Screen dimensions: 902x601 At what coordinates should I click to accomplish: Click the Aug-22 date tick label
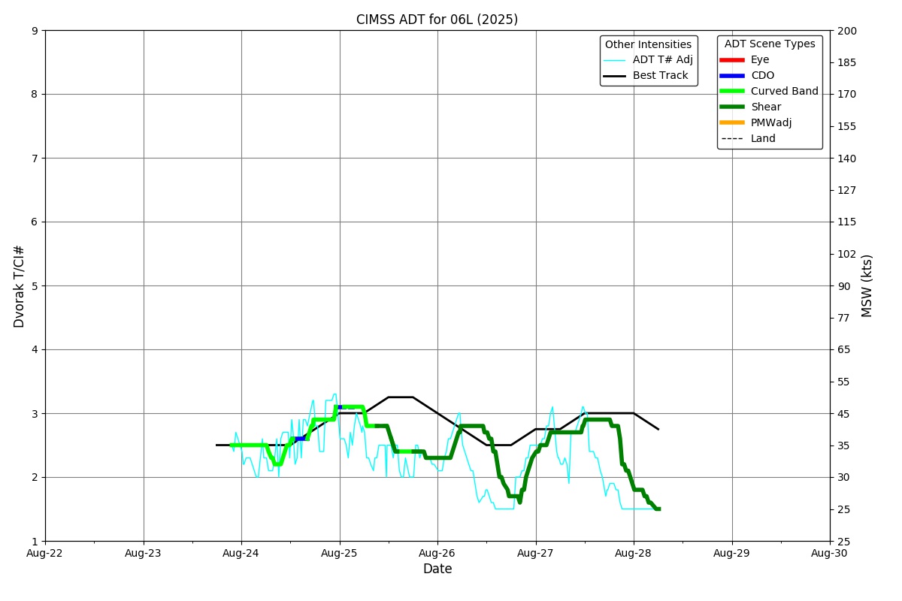tap(45, 554)
